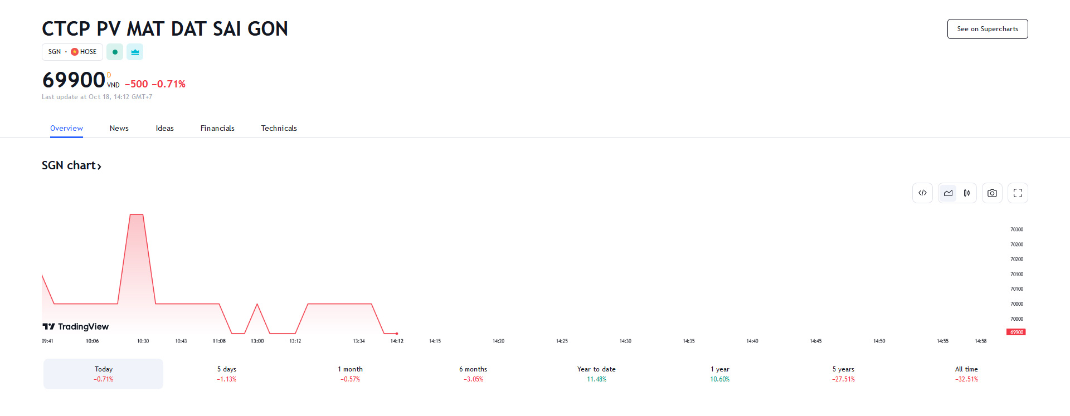Select the Today time range option
Viewport: 1070px width, 416px height.
pyautogui.click(x=103, y=374)
